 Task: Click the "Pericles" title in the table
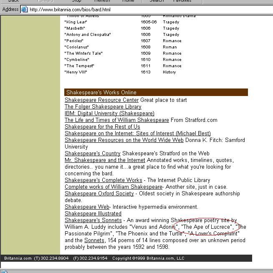click(x=74, y=41)
